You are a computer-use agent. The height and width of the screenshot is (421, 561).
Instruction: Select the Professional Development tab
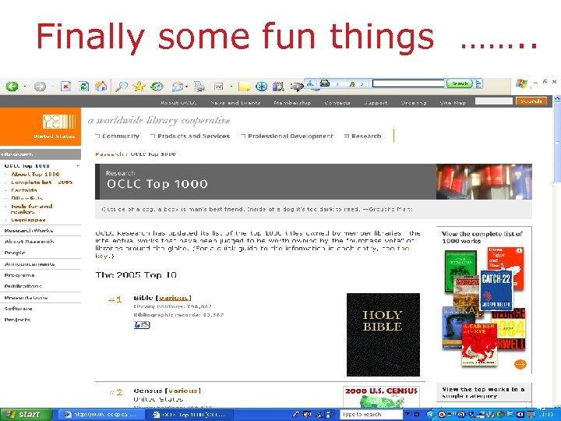click(x=288, y=136)
